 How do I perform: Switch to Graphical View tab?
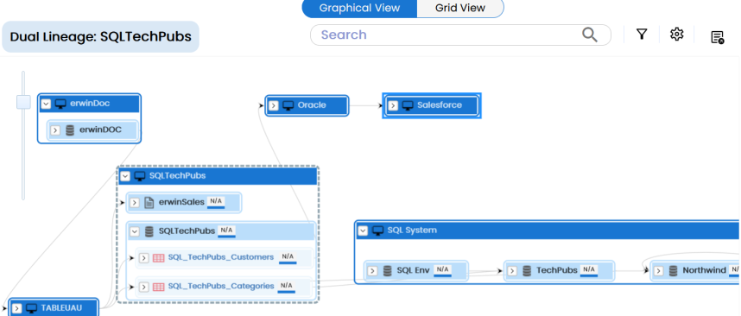tap(359, 8)
